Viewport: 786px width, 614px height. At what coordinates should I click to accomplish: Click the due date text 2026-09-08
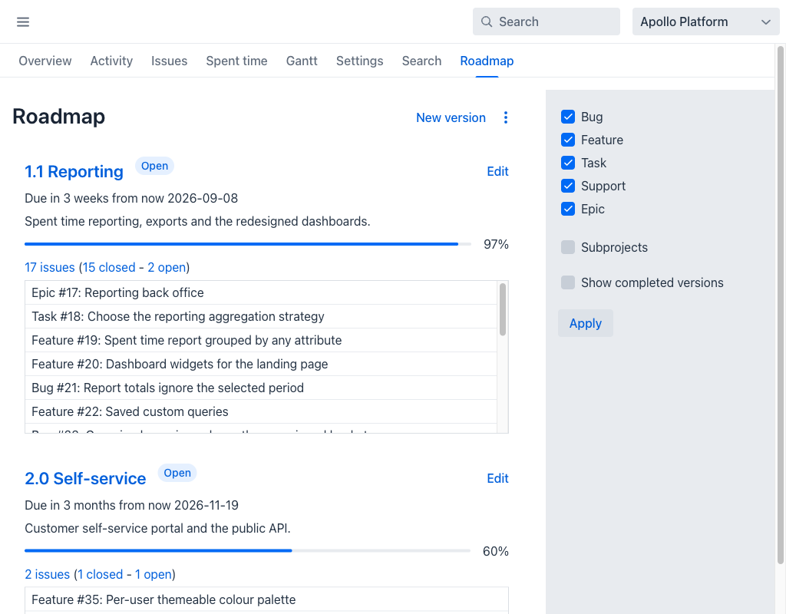[203, 198]
